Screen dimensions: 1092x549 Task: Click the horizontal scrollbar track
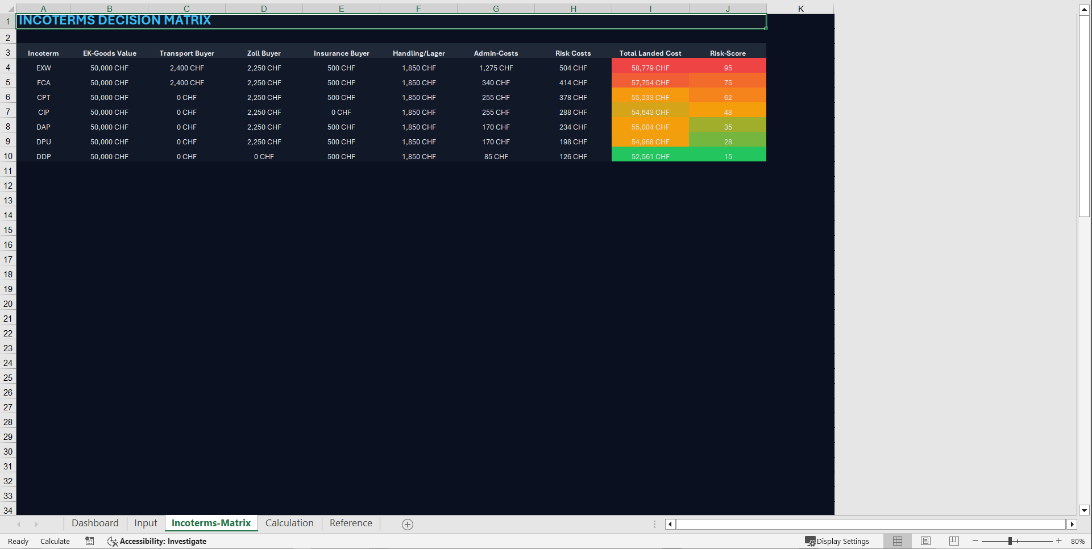click(871, 524)
